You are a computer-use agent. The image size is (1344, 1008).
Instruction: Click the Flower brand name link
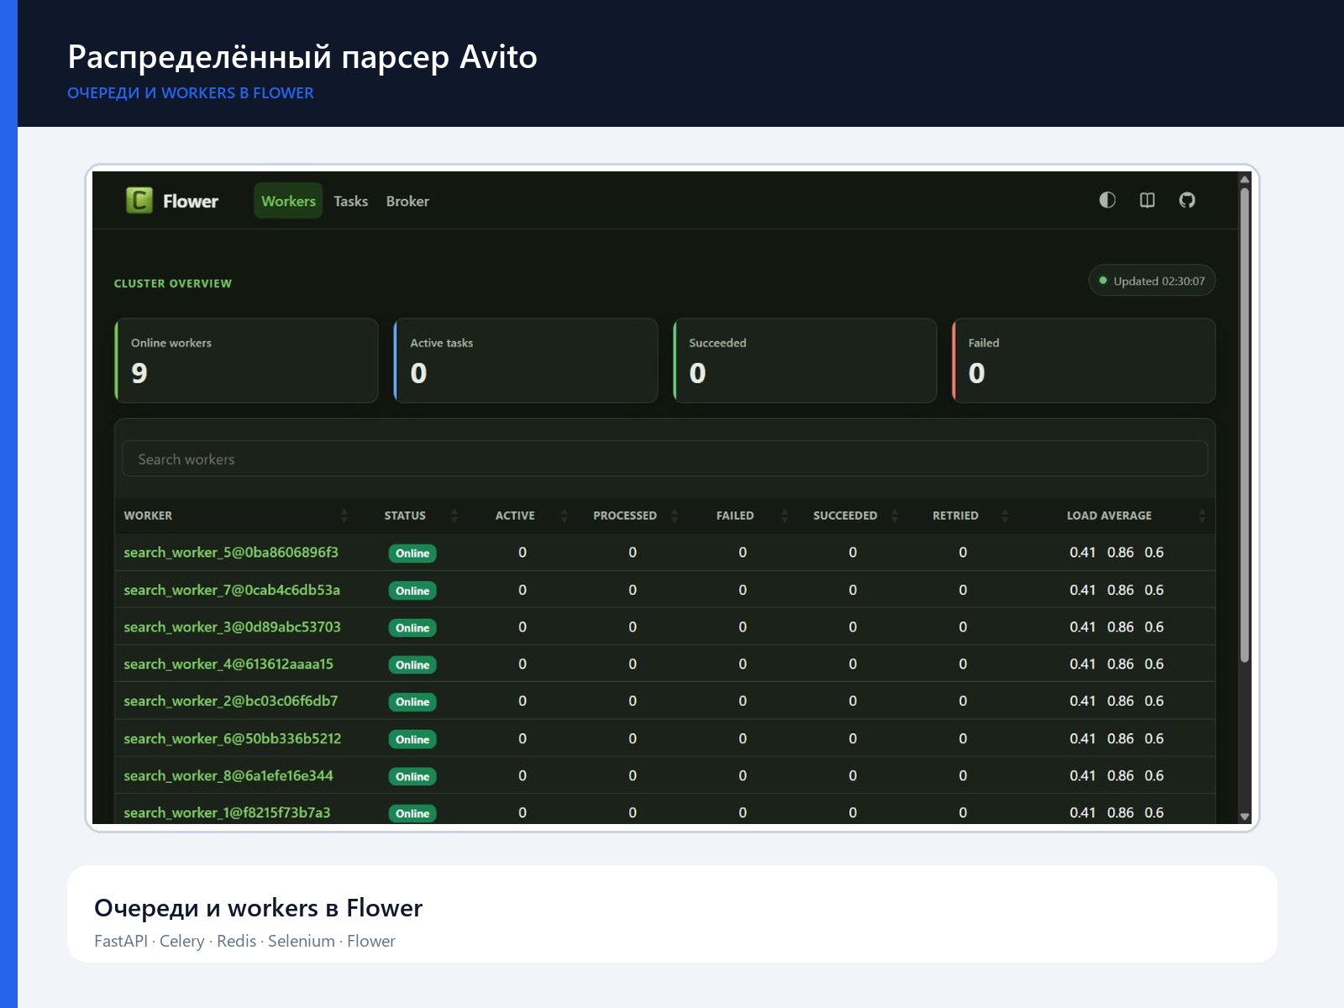191,202
